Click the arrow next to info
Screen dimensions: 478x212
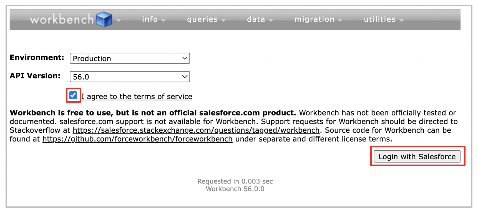click(163, 20)
